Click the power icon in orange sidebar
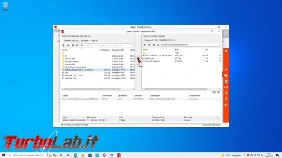 [x=226, y=93]
